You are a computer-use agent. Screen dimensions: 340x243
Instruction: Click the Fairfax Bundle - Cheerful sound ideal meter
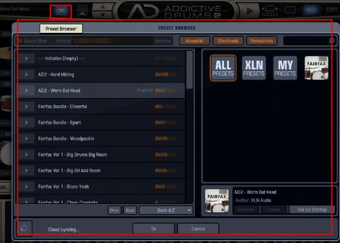pyautogui.click(x=166, y=106)
